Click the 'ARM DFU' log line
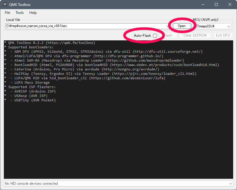The height and width of the screenshot is (190, 237). coord(103,52)
